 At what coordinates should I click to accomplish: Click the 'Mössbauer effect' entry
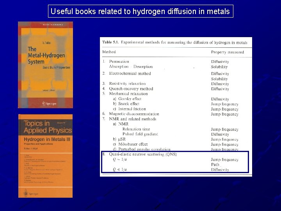[x=133, y=144]
